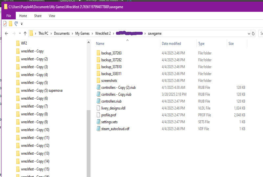Click Documents in the breadcrumb
This screenshot has height=177, width=263.
pyautogui.click(x=62, y=33)
